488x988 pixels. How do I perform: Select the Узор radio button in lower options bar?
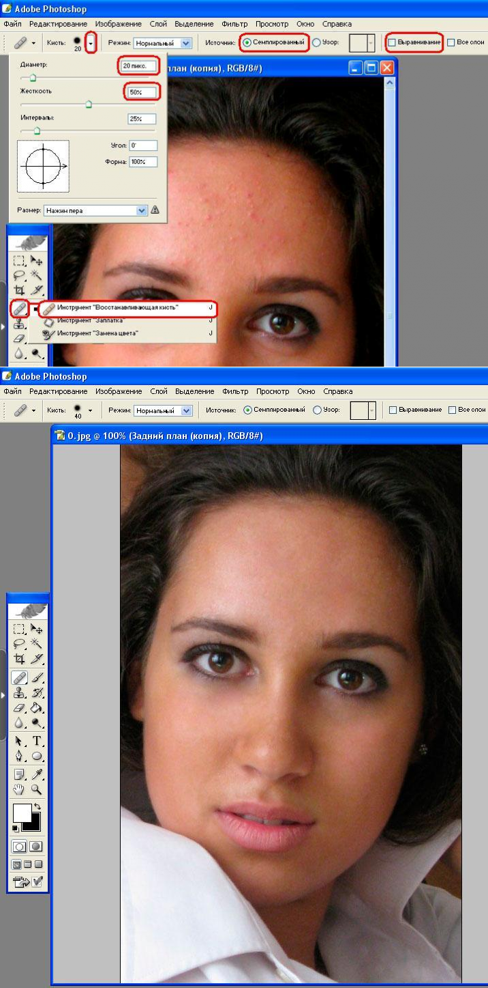(317, 410)
